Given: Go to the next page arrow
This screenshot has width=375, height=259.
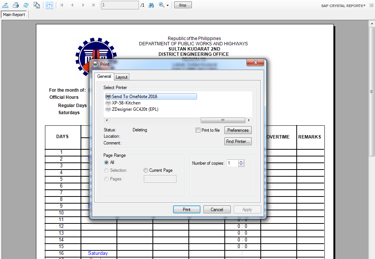Looking at the screenshot, I should 83,5.
